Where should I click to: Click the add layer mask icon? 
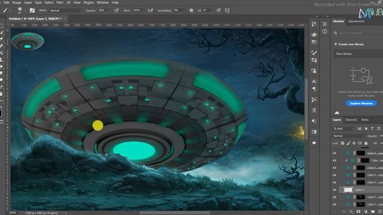point(358,211)
